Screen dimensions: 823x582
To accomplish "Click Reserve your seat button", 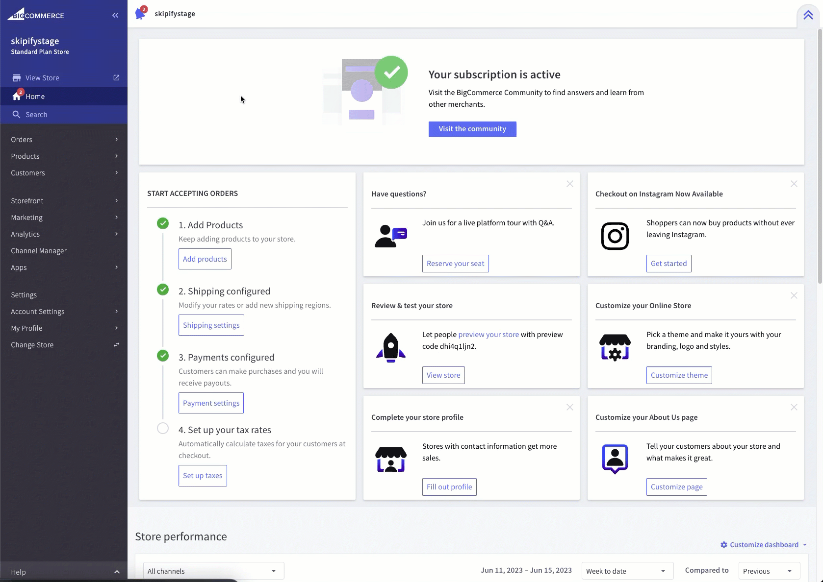I will (x=456, y=264).
